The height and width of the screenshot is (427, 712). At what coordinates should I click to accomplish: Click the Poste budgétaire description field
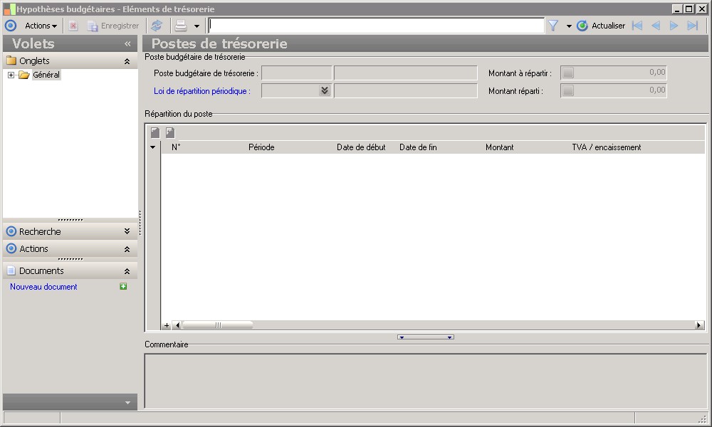(x=406, y=73)
